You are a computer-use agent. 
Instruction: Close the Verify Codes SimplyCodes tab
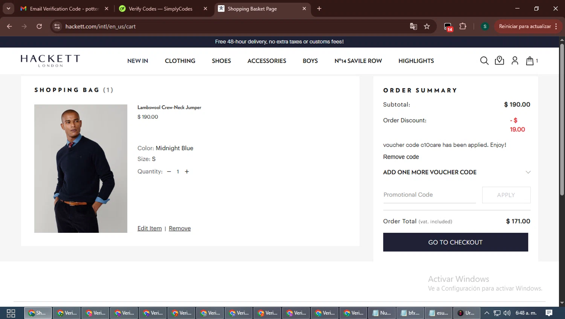pyautogui.click(x=205, y=9)
